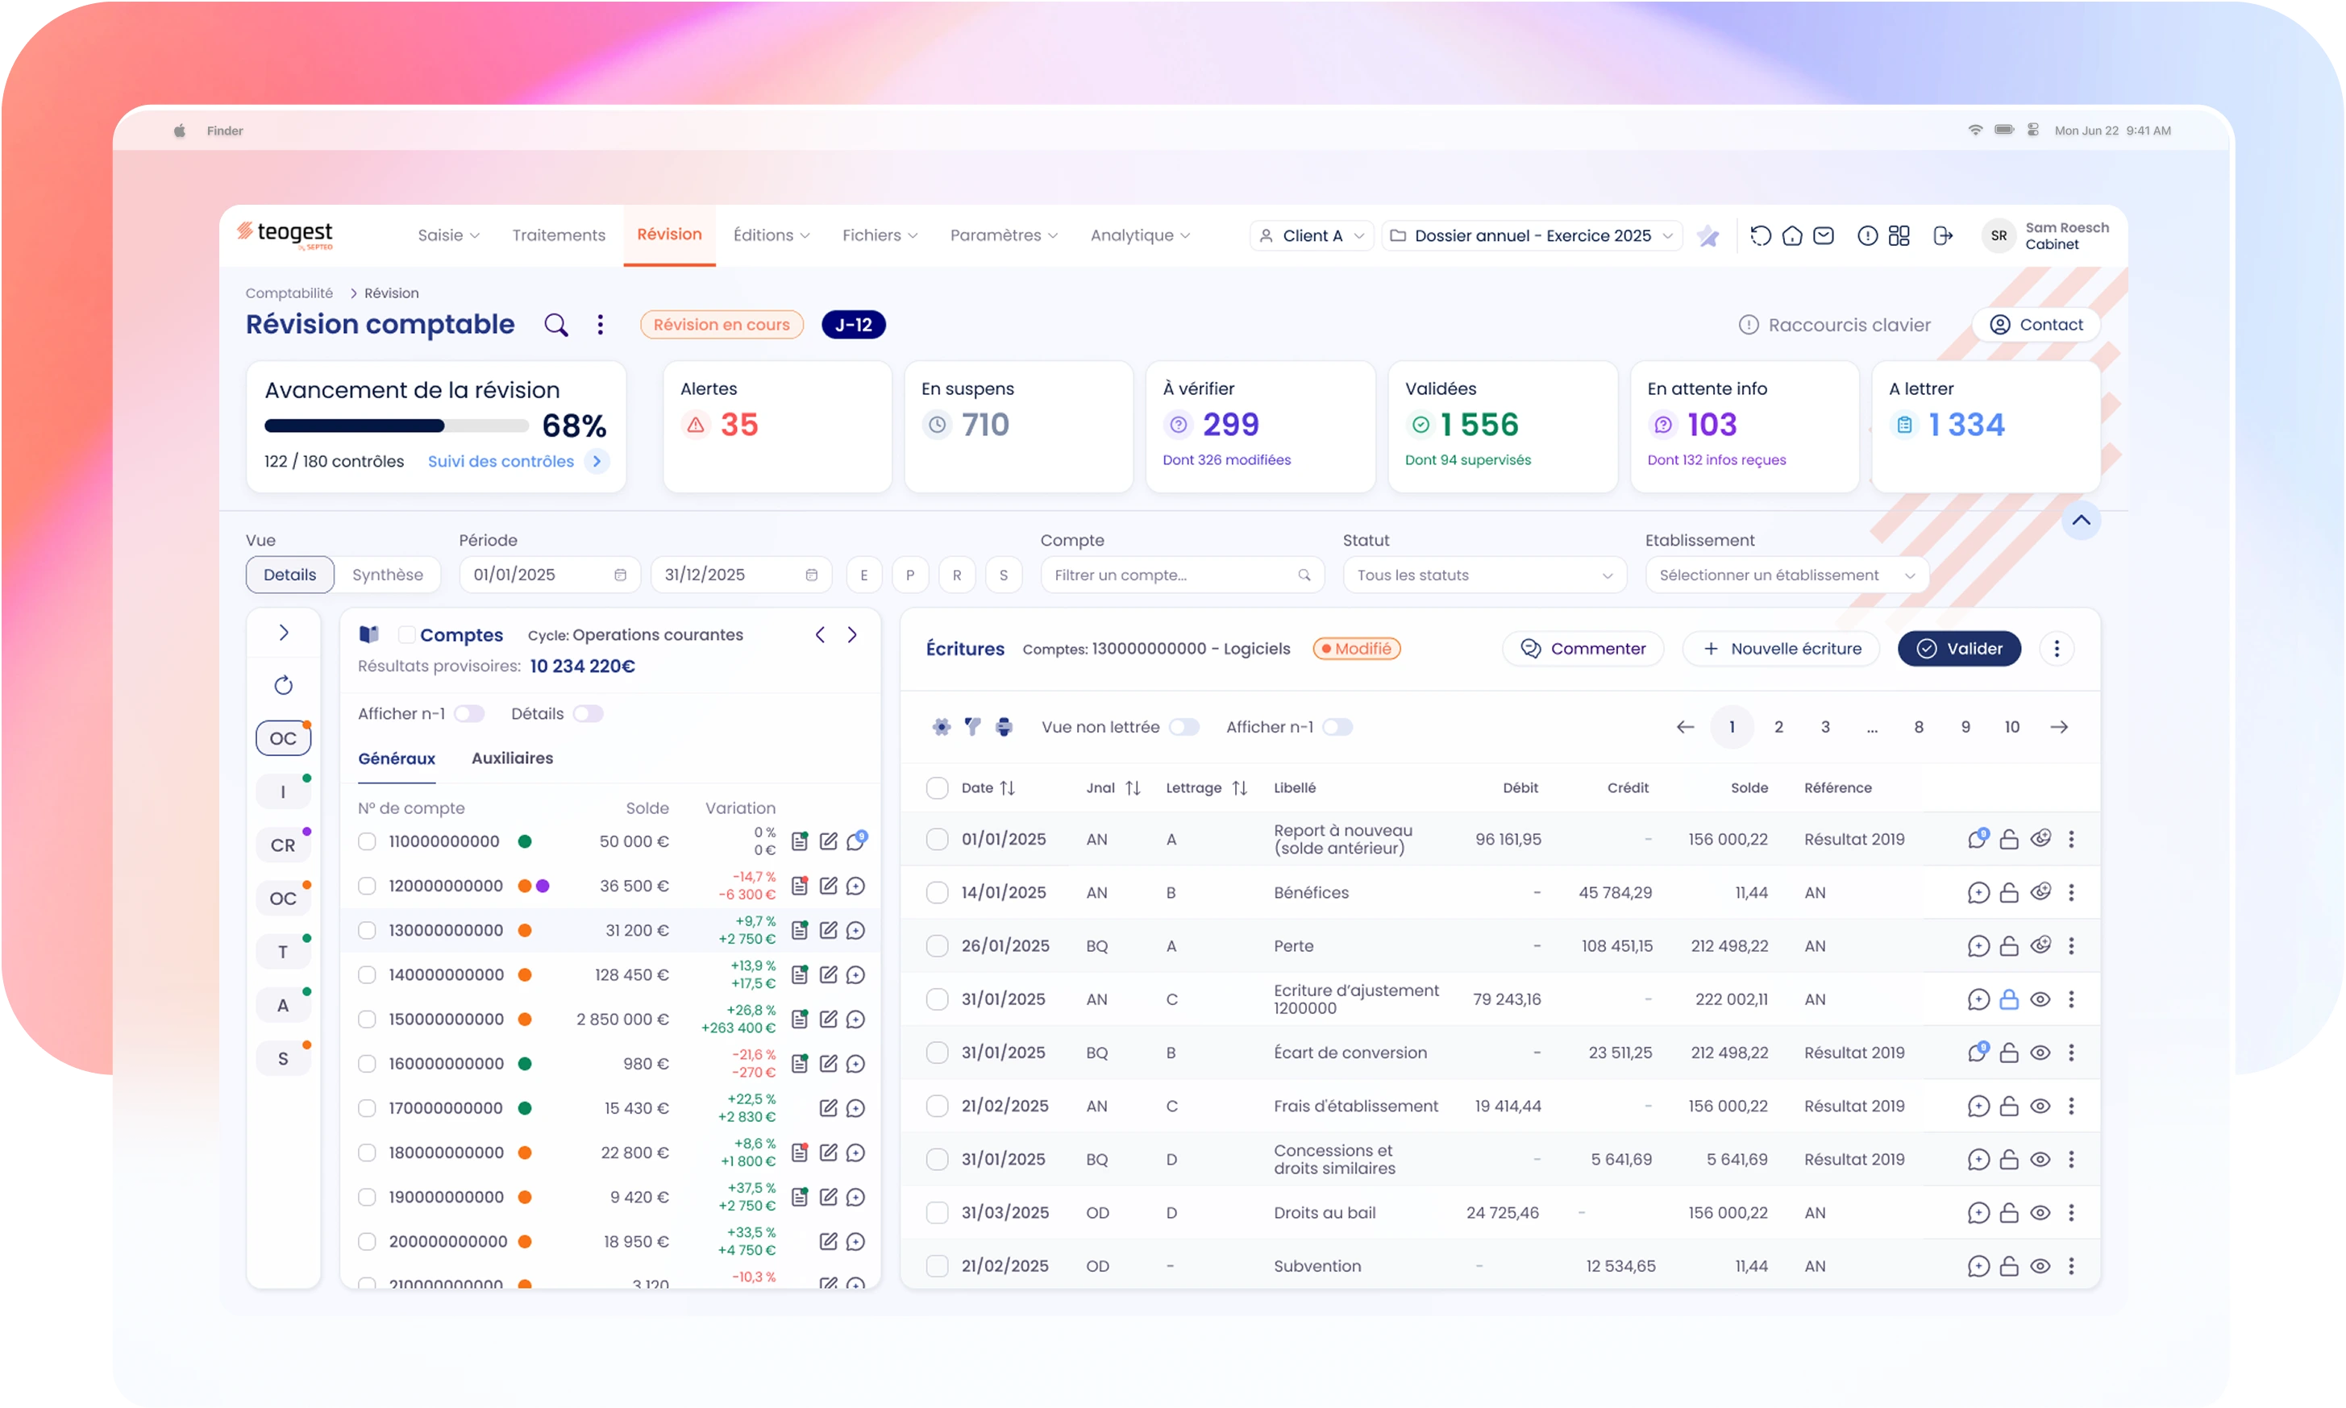Tick checkbox for account 150000000000
The image size is (2346, 1408).
point(366,1019)
